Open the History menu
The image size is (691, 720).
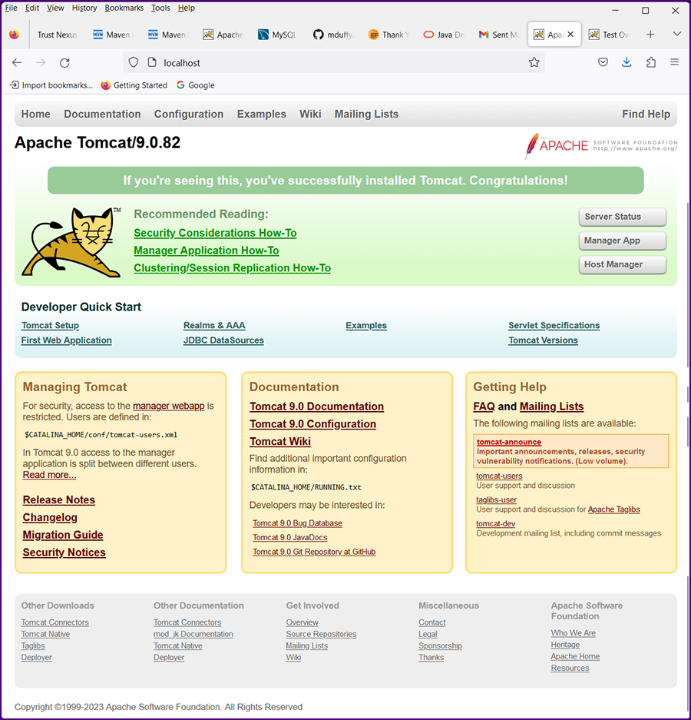click(84, 8)
